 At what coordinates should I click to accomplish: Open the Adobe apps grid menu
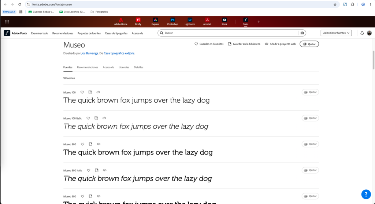point(7,22)
